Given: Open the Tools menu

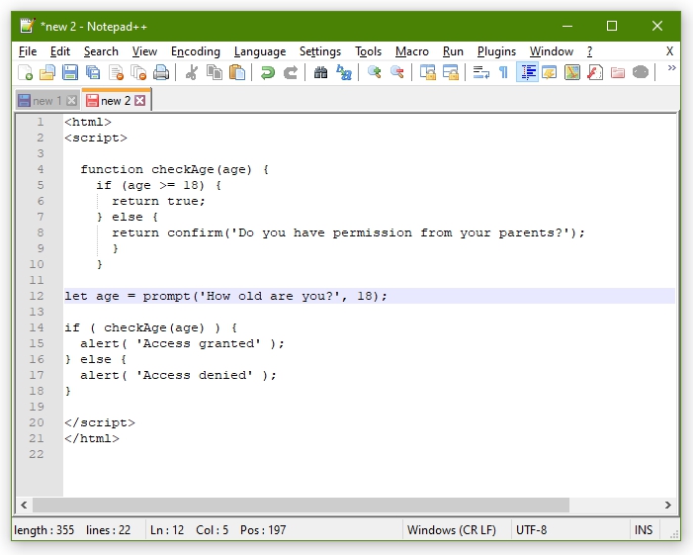Looking at the screenshot, I should click(368, 51).
